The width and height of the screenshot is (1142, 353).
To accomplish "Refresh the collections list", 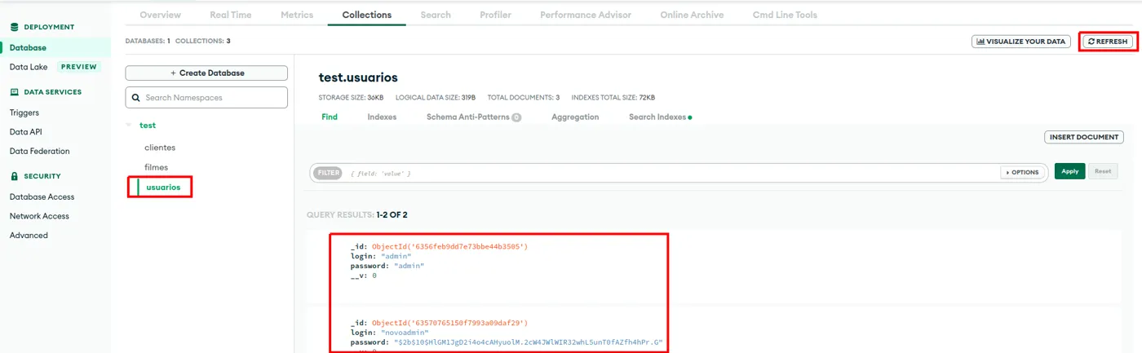I will (1108, 42).
